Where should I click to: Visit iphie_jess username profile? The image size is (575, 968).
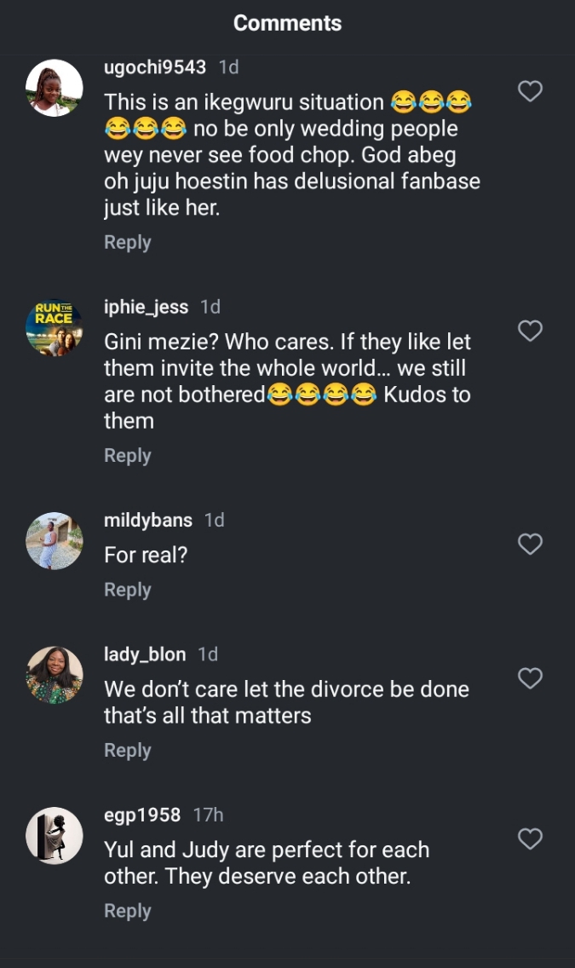pos(146,307)
